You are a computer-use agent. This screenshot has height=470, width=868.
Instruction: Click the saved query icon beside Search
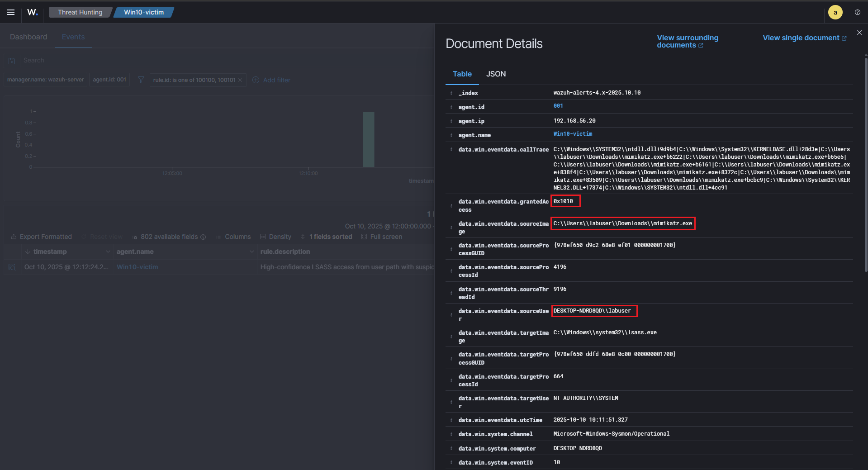[x=12, y=61]
